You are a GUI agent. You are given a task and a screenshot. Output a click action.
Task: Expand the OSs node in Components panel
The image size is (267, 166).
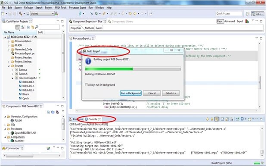pyautogui.click(x=5, y=125)
